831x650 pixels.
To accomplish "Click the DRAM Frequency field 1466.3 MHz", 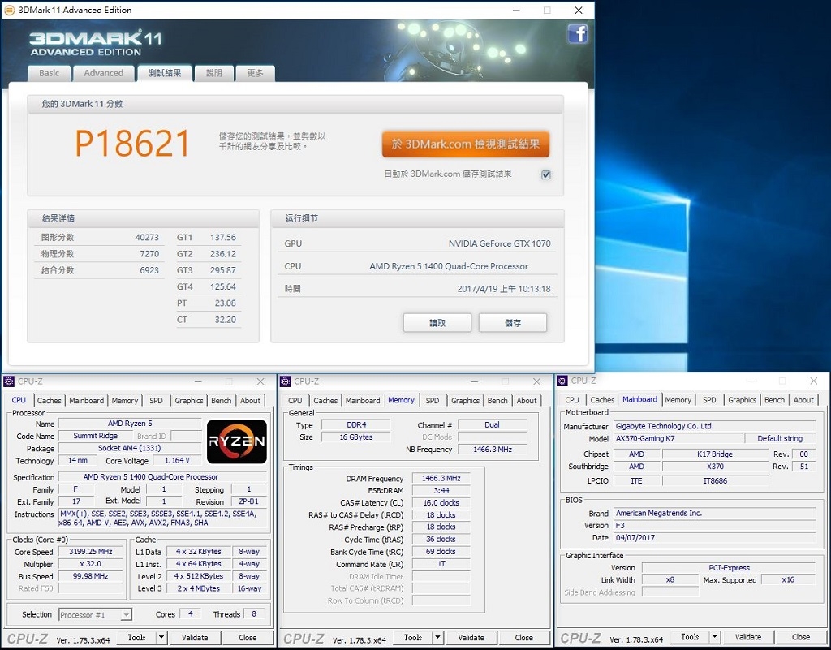I will 441,478.
